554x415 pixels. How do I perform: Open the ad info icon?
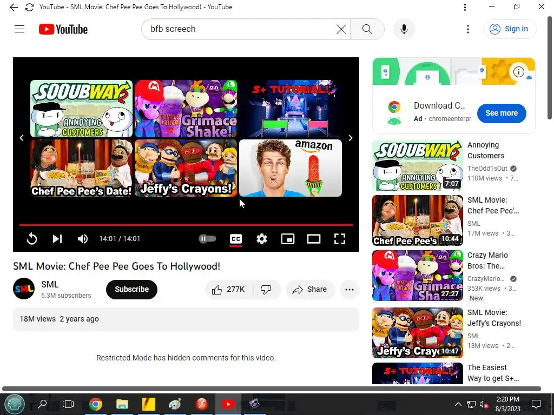click(518, 72)
